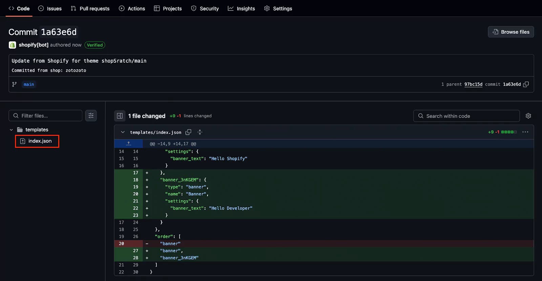The height and width of the screenshot is (281, 542).
Task: Click added line number 22
Action: click(135, 208)
